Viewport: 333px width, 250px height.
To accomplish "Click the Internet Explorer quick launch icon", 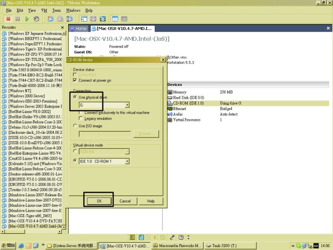I will [x=21, y=246].
